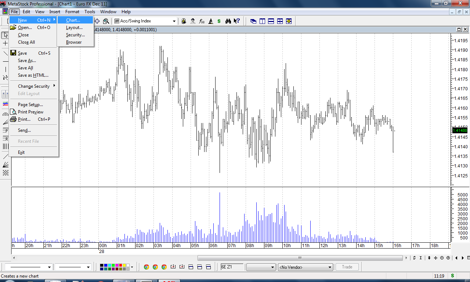Expand the Acc/Swing Index indicator dropdown
This screenshot has width=470, height=282.
[x=174, y=21]
